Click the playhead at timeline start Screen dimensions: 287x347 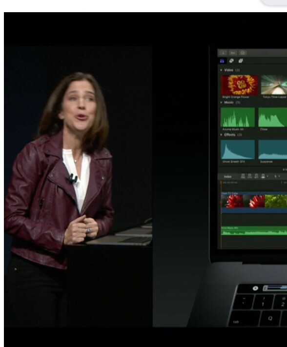(x=221, y=183)
